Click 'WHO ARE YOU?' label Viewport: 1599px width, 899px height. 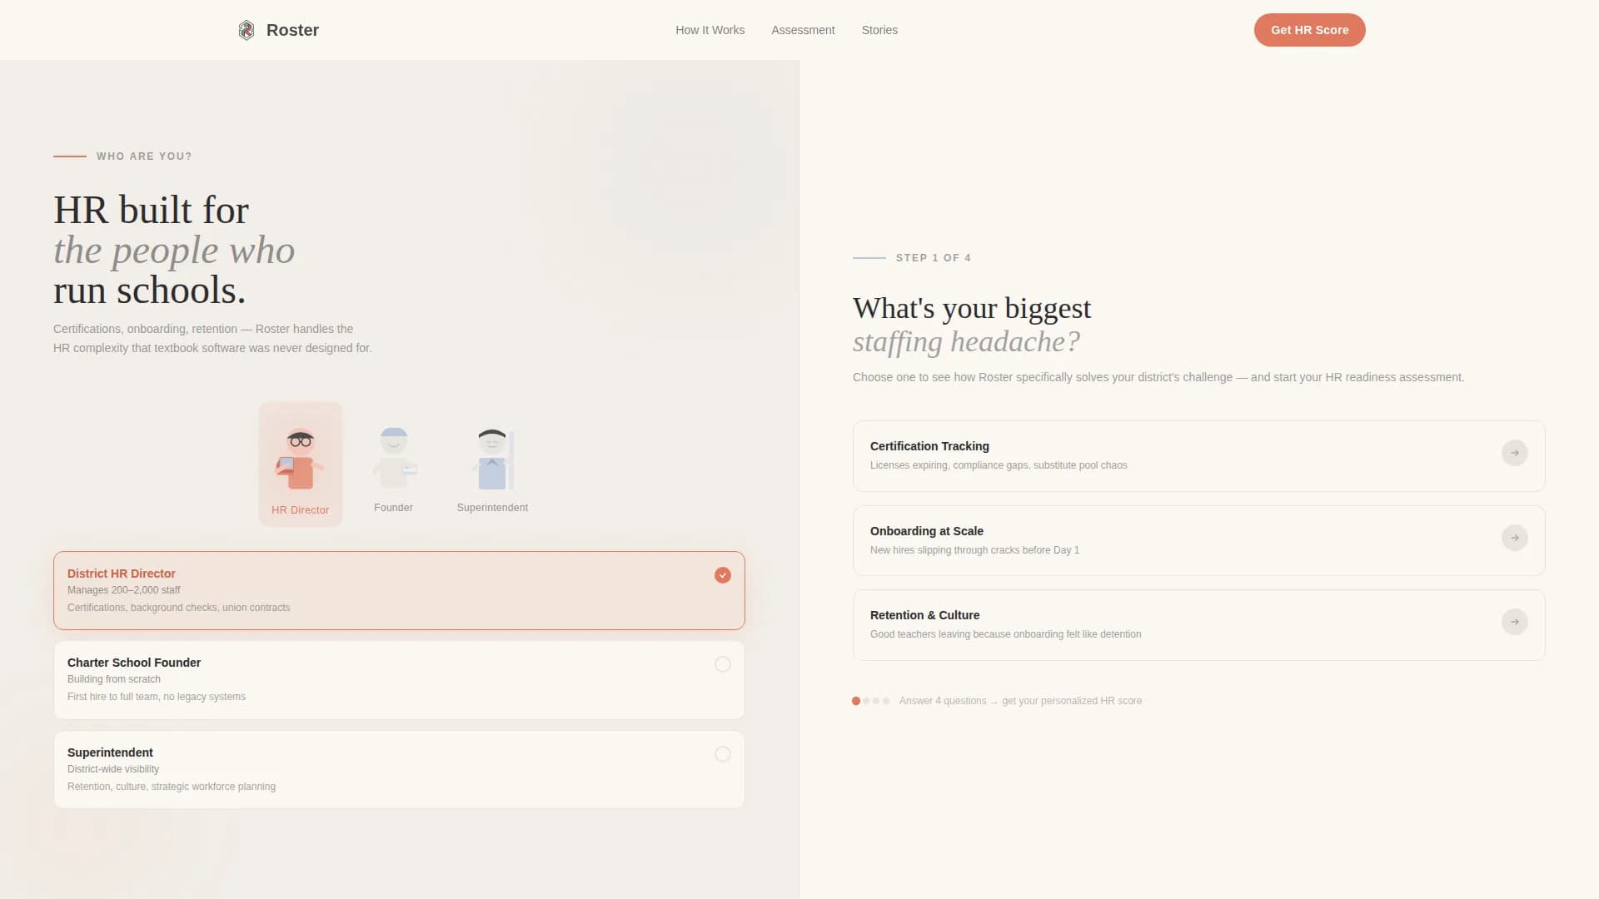click(144, 156)
